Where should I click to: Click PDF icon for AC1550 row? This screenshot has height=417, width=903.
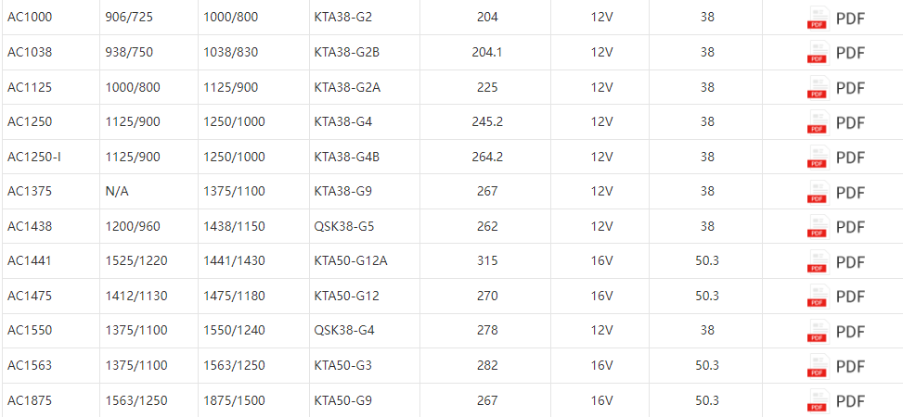point(818,332)
